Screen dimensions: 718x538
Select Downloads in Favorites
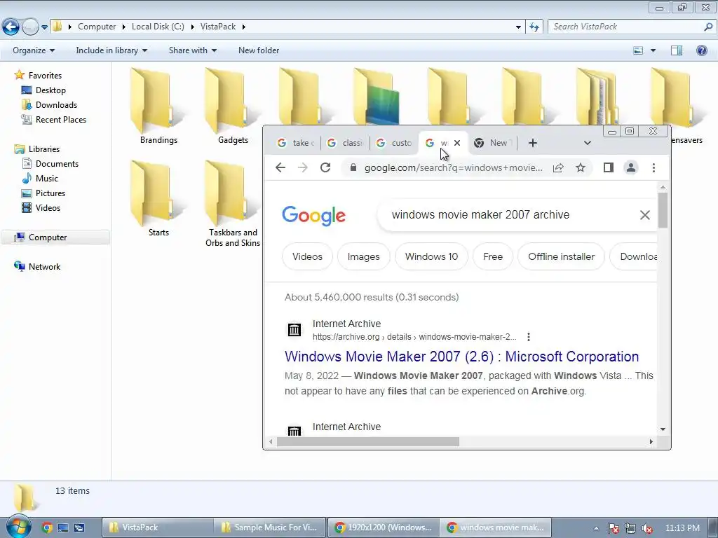(56, 105)
